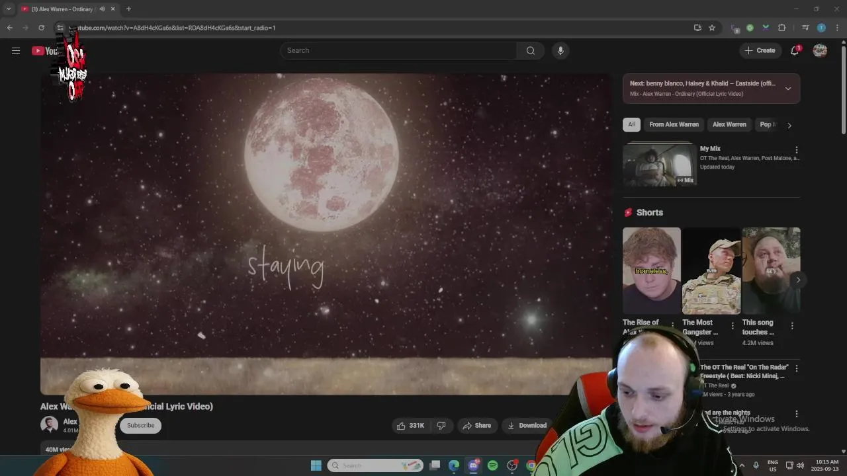Click the green circle extension icon
847x476 pixels.
(x=750, y=28)
